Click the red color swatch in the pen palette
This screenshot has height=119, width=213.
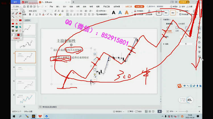point(19,34)
